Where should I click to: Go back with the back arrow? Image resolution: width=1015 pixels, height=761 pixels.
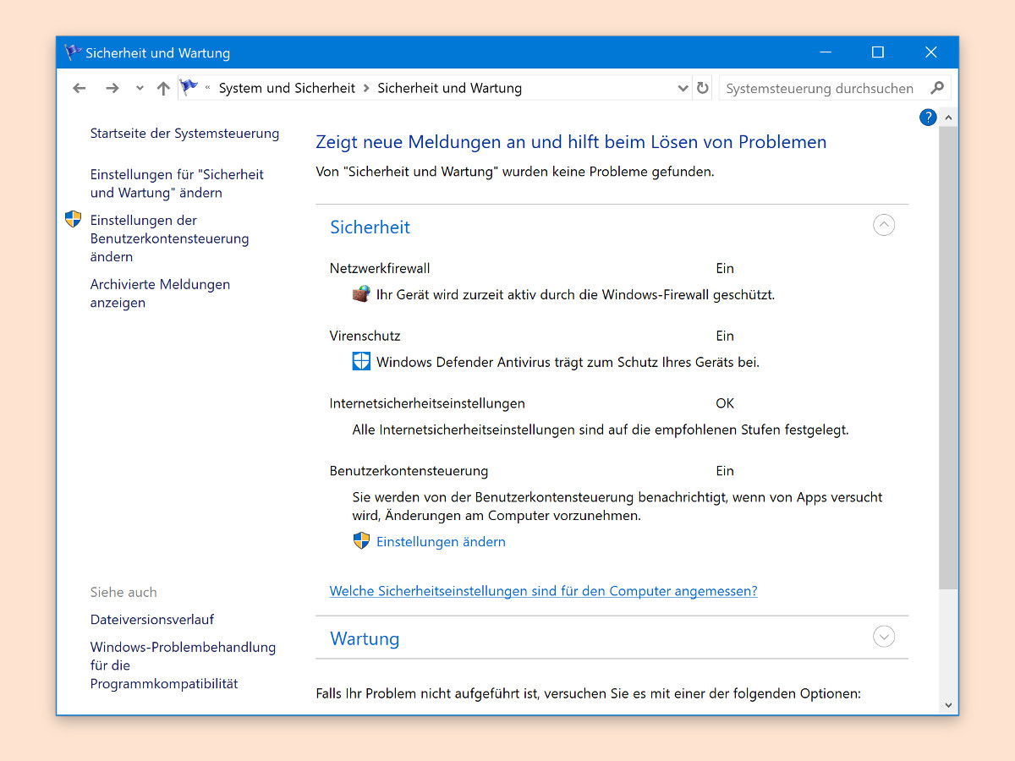[80, 88]
